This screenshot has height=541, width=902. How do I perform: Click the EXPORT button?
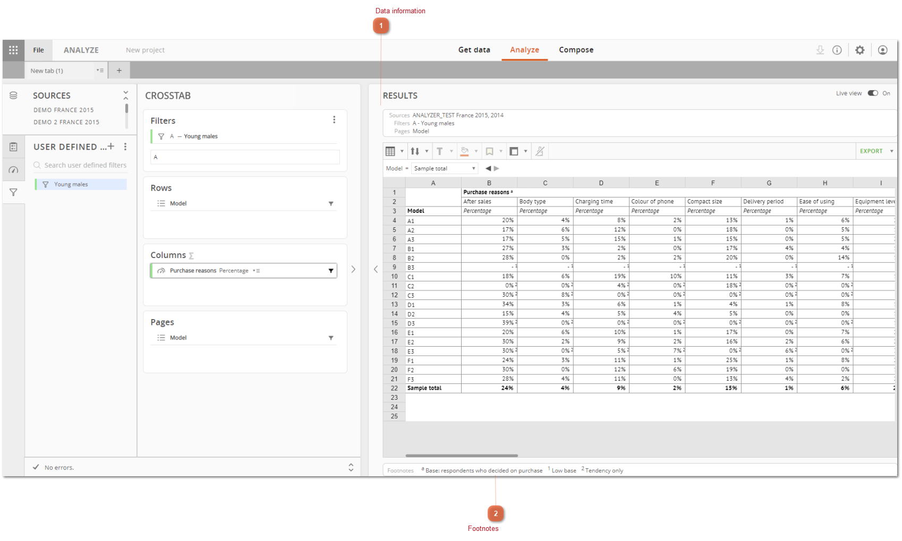click(871, 151)
